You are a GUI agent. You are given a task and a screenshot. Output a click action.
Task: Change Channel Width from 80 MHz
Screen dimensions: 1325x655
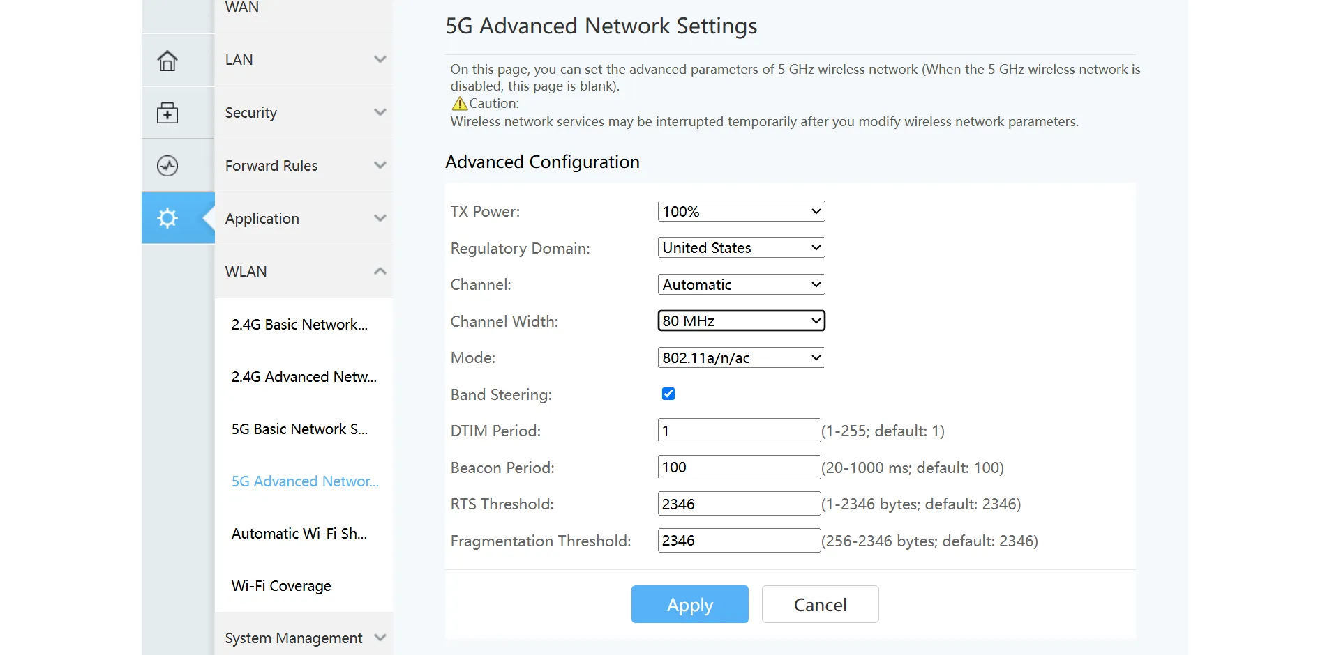[x=741, y=321]
